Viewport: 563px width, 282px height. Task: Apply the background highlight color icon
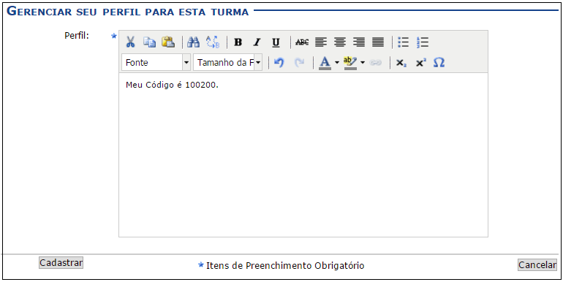(x=350, y=62)
